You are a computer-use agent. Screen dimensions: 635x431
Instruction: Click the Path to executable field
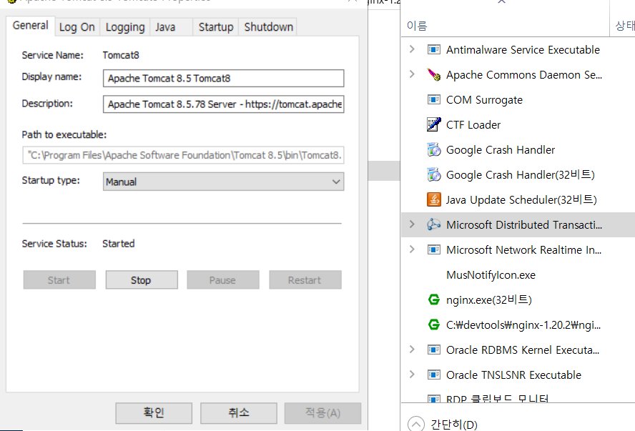[x=183, y=155]
